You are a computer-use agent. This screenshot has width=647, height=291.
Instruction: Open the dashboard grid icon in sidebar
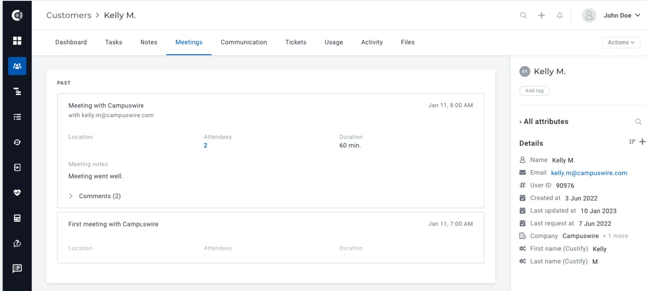tap(17, 41)
